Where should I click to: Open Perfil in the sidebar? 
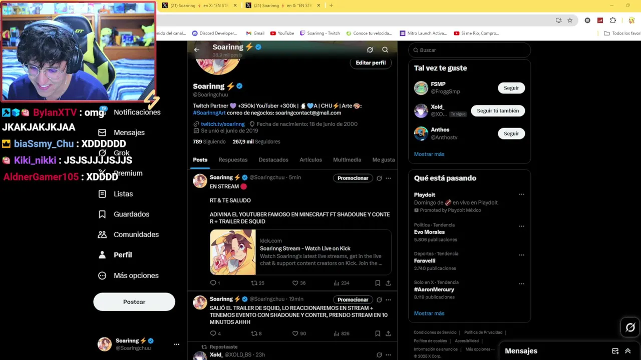[115, 254]
